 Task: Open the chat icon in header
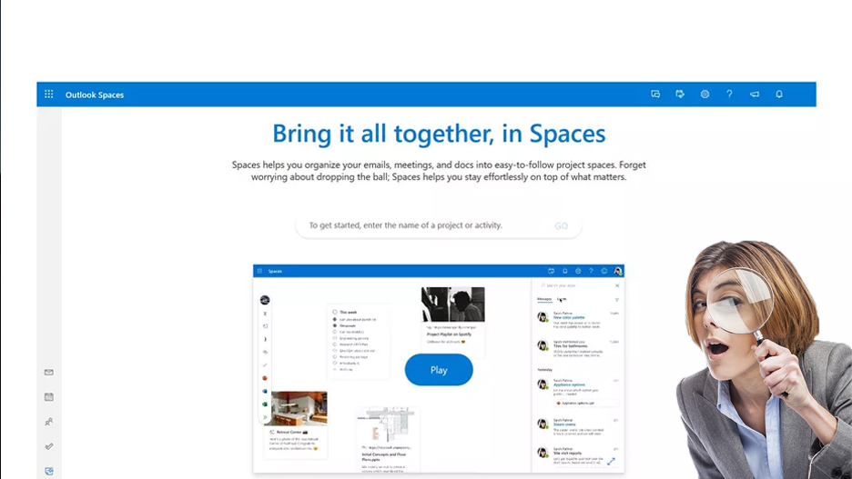(655, 95)
